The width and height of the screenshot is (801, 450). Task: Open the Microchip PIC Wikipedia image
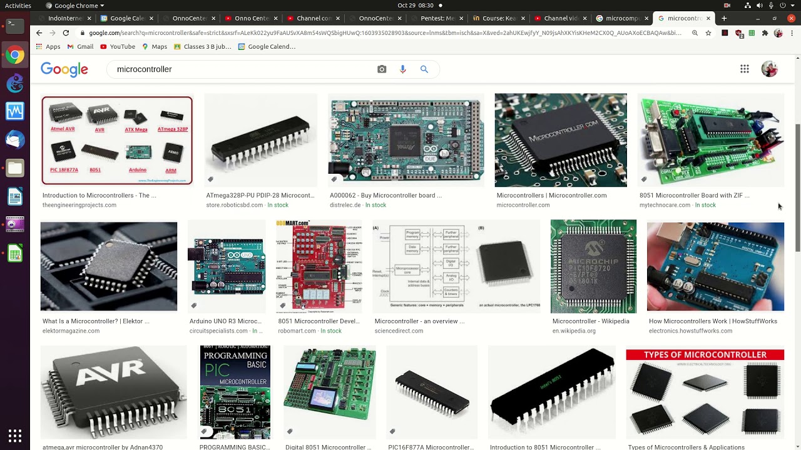coord(593,266)
